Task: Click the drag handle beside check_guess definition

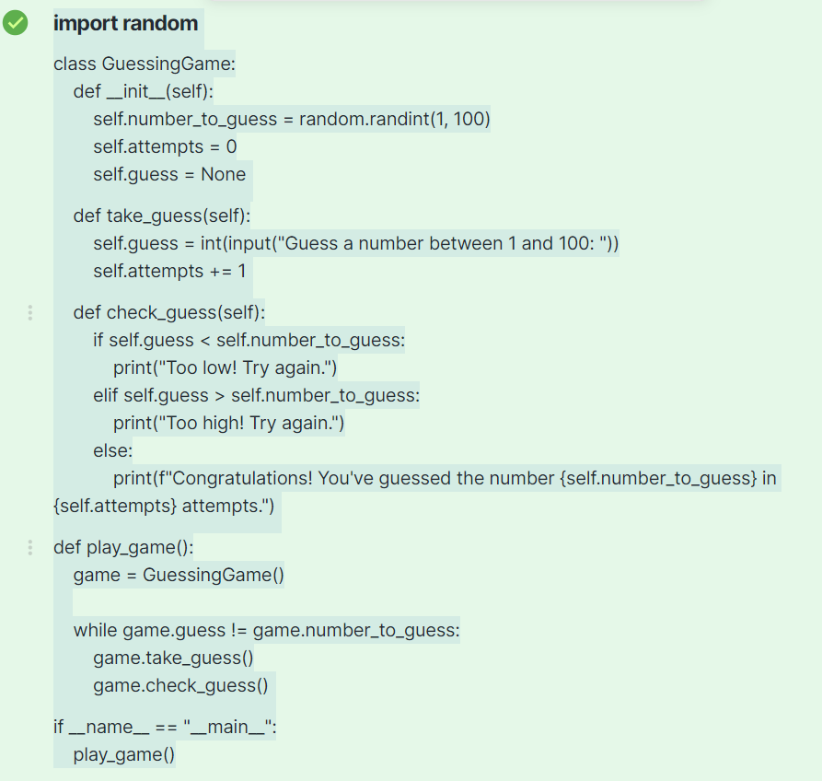Action: pos(30,313)
